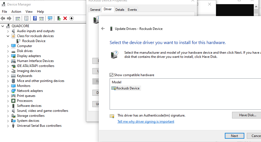Uncheck Show compatible hardware checkbox
261x142 pixels.
(111, 75)
